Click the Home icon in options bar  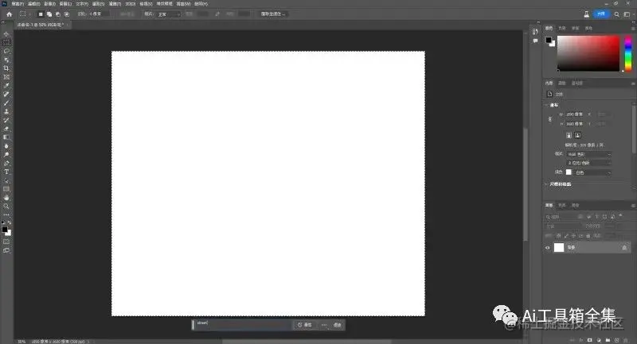(9, 14)
